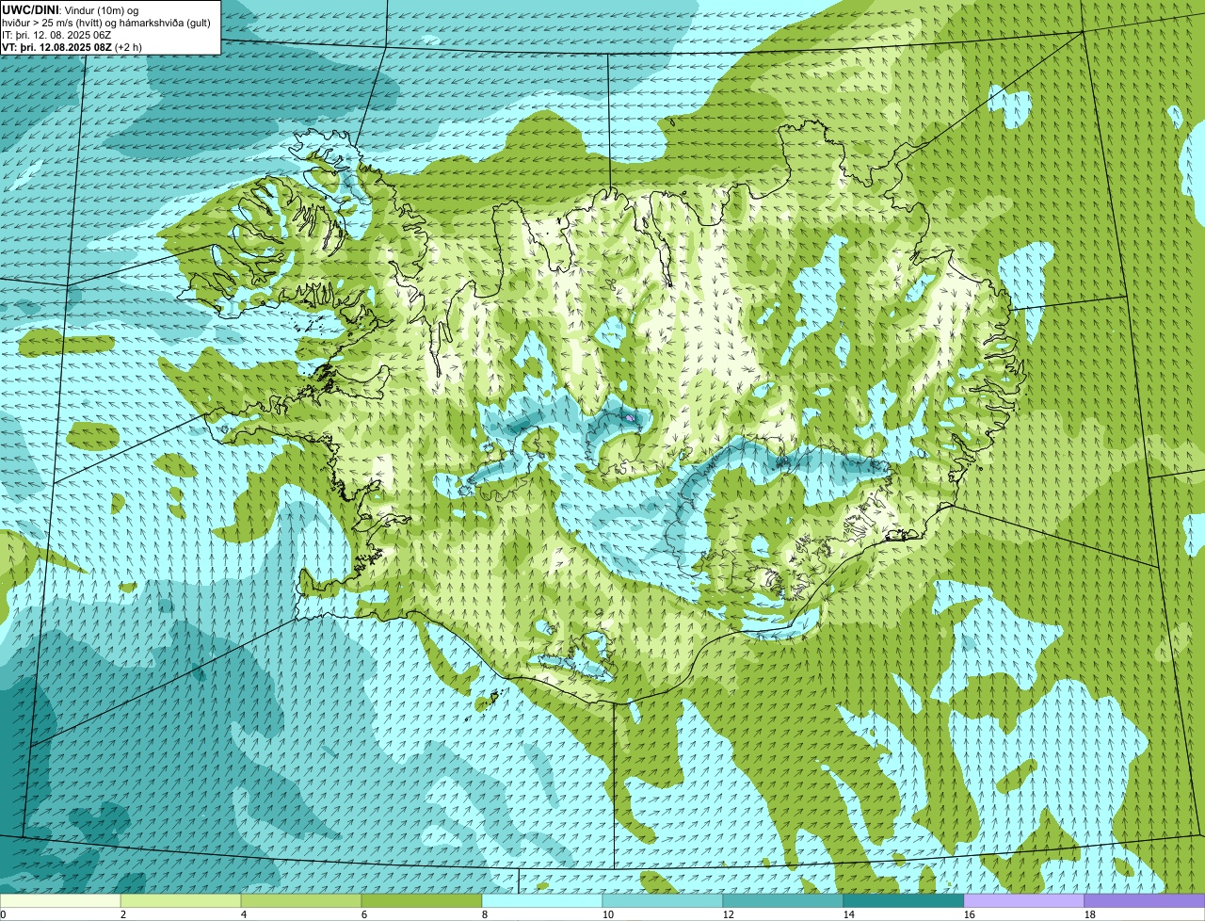Click the legend label "10"
Screen dimensions: 1205x921
pyautogui.click(x=608, y=914)
